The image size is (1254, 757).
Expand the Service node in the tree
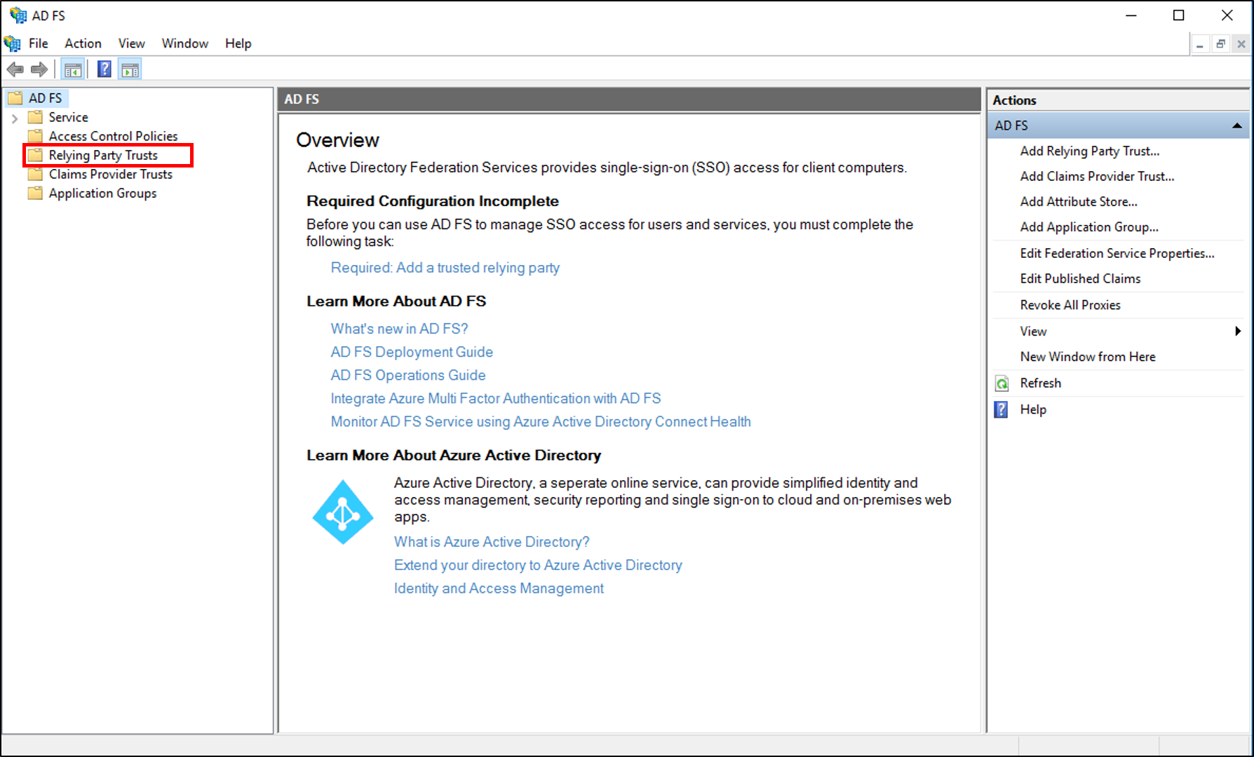(x=15, y=118)
